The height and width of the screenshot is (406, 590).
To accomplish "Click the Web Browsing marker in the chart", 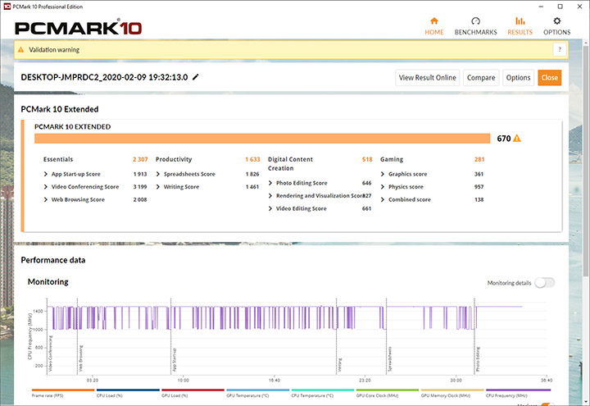I will (81, 359).
